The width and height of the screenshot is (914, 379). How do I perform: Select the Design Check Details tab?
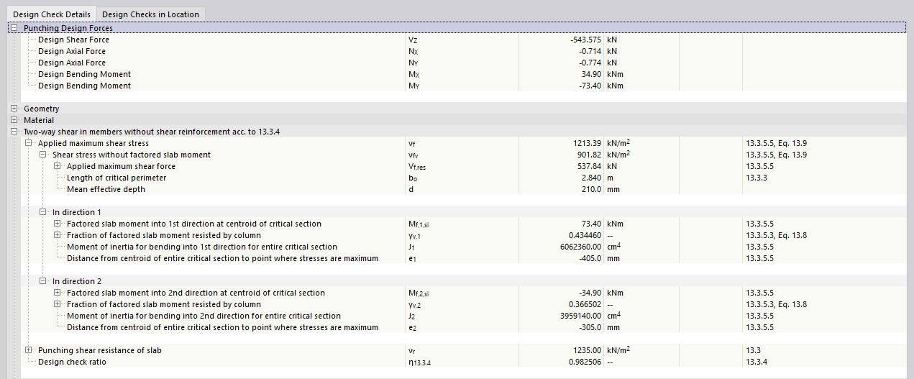(x=52, y=14)
